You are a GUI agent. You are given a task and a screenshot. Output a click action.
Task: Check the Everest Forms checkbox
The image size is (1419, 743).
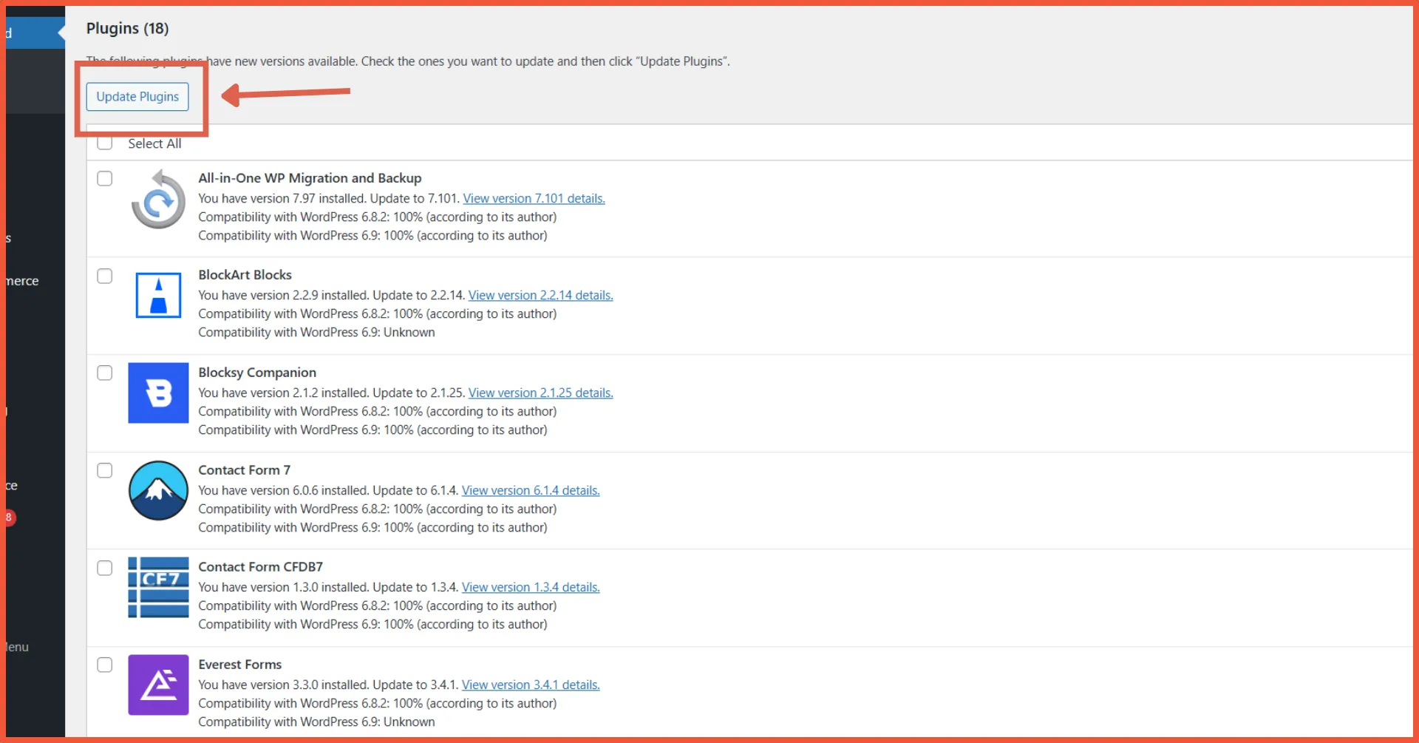pyautogui.click(x=104, y=665)
